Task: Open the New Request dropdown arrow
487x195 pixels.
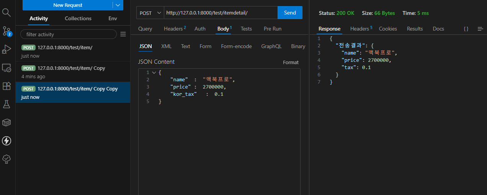Action: [x=118, y=5]
